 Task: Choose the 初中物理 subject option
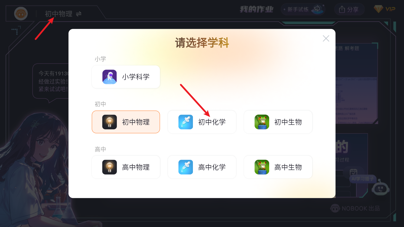tap(126, 122)
